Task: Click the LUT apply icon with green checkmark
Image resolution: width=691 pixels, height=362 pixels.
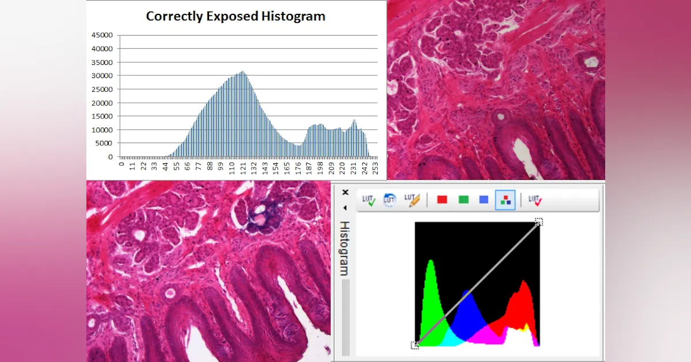Action: coord(369,200)
